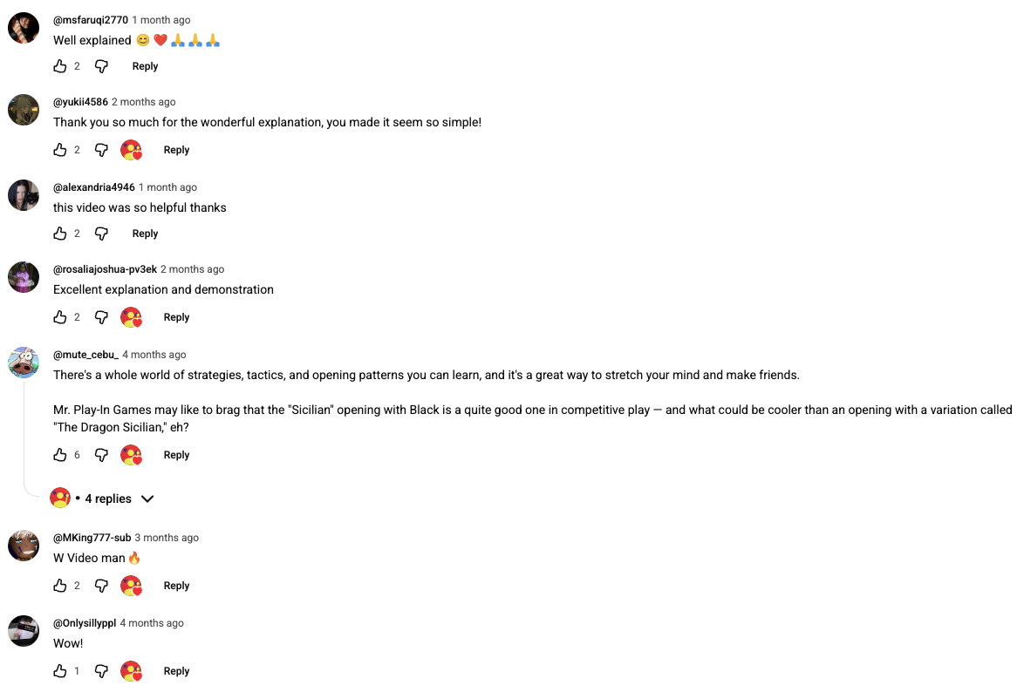
Task: Open @rosaliajoshua-pv3ek's channel via username
Action: 106,269
